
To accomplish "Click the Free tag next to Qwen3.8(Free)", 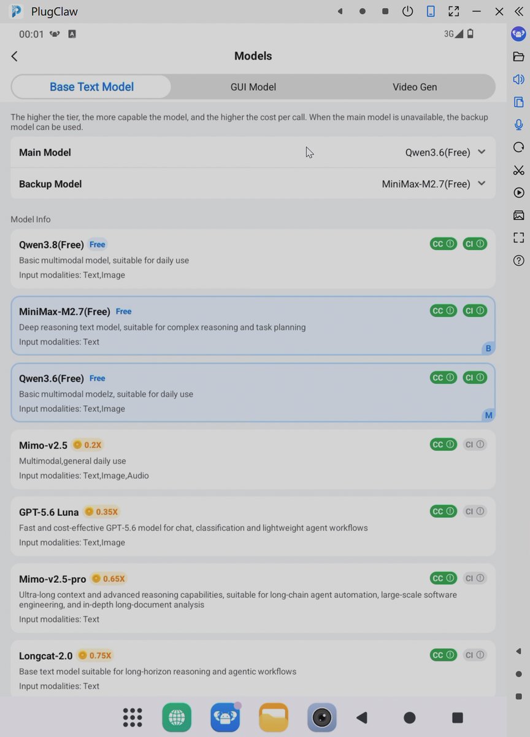I will [98, 244].
